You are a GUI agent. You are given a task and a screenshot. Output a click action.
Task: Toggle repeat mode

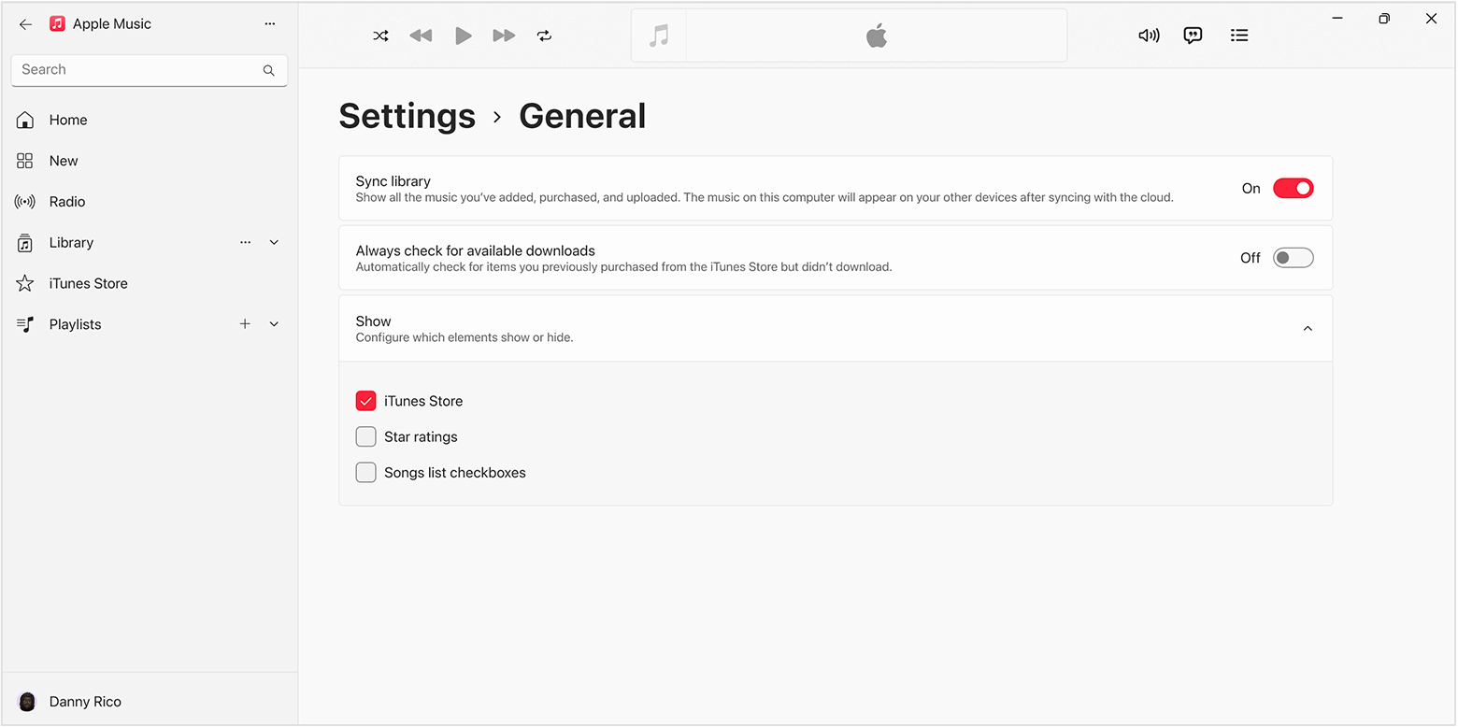(545, 36)
